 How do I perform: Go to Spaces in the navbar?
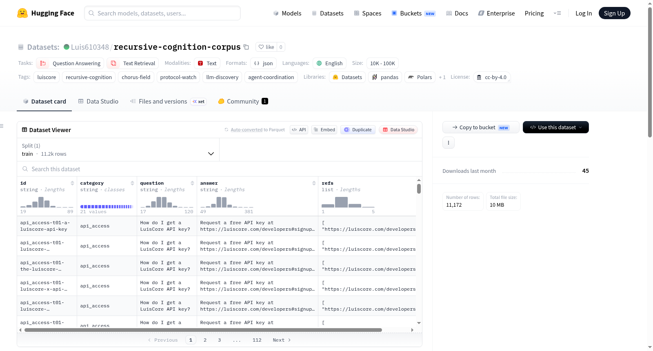tap(368, 13)
